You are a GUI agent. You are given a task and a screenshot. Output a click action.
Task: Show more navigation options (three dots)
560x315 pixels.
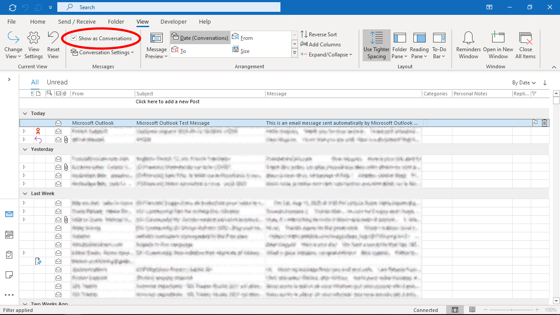(9, 295)
